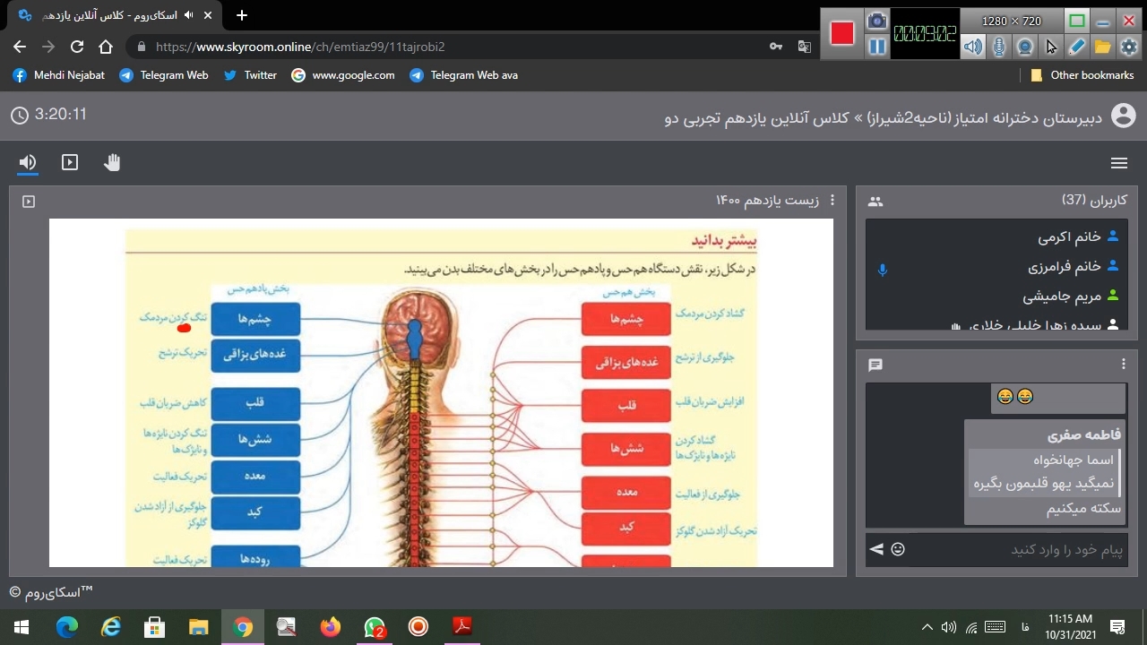Open the recorder's pencil drawing tool
1147x645 pixels.
[1076, 47]
